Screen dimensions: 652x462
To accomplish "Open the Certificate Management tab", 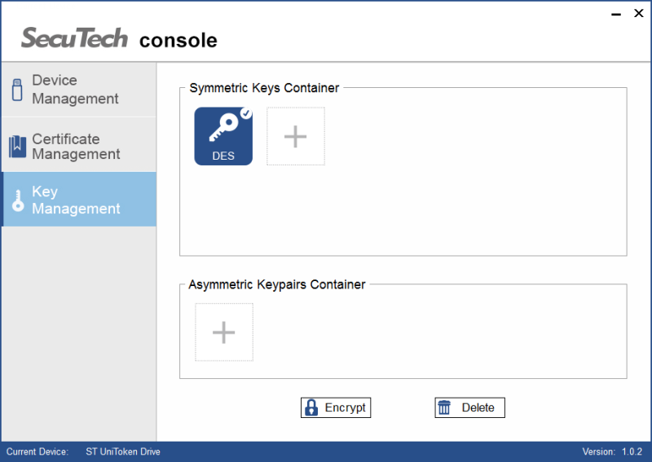I will click(79, 146).
